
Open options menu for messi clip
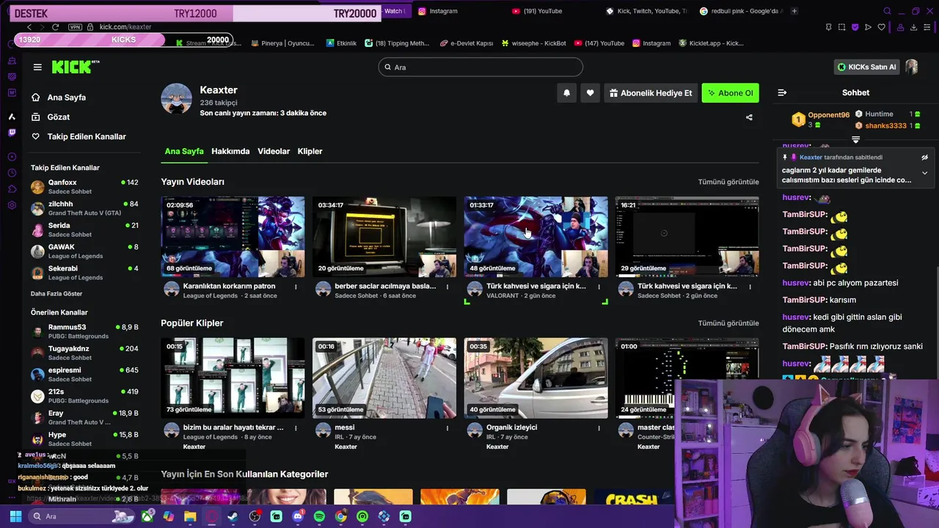point(447,428)
